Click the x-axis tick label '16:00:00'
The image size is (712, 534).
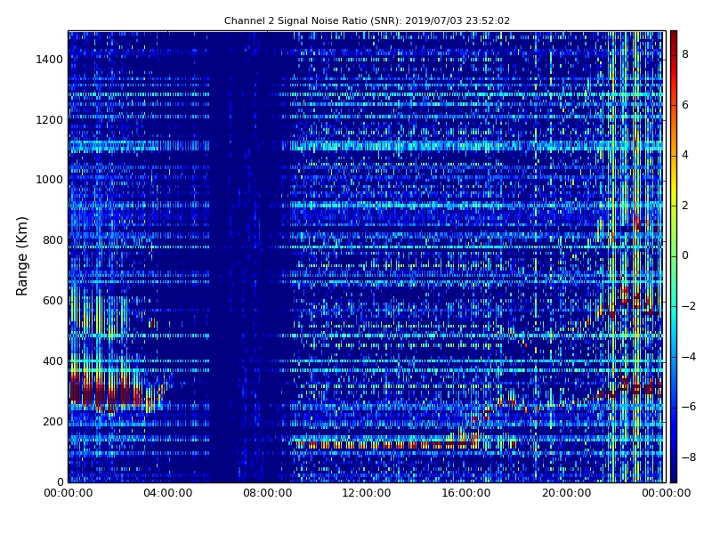(466, 493)
